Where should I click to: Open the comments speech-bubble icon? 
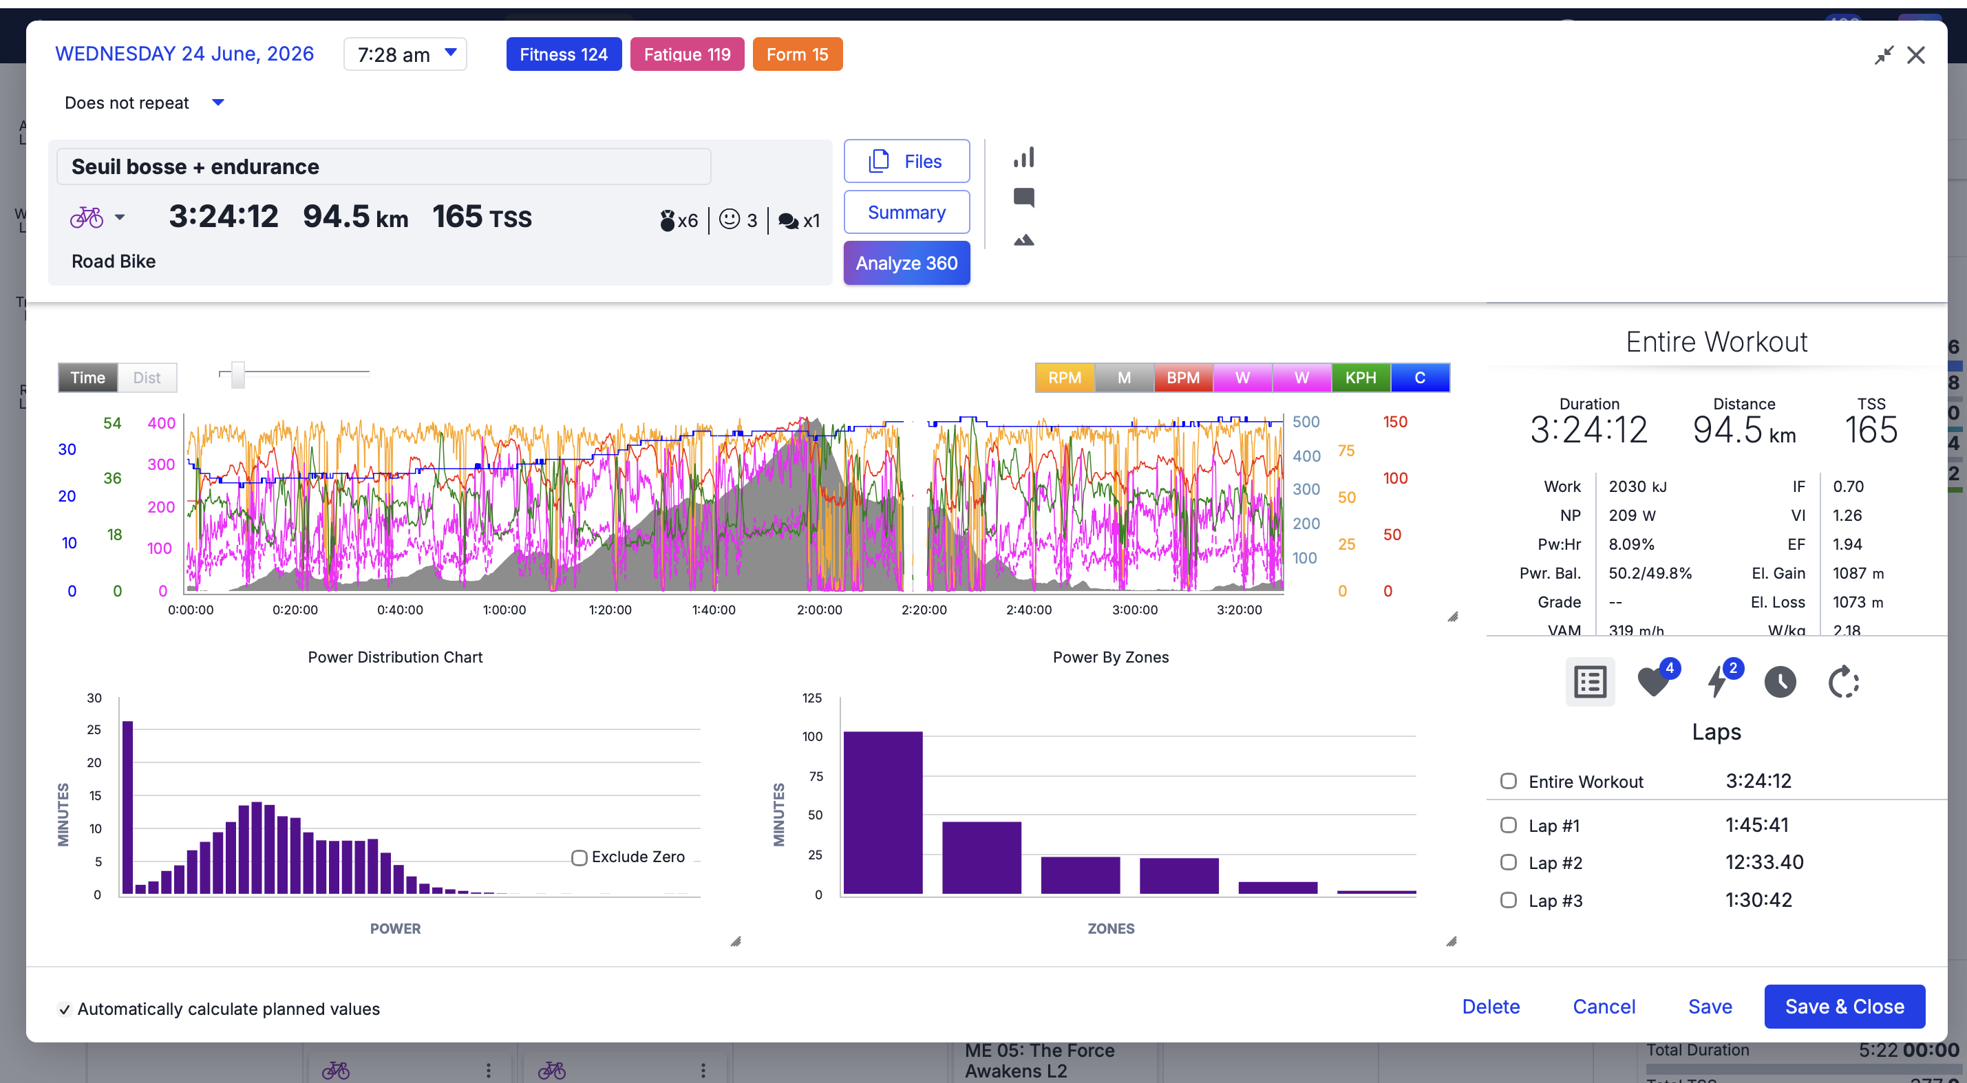coord(1023,197)
